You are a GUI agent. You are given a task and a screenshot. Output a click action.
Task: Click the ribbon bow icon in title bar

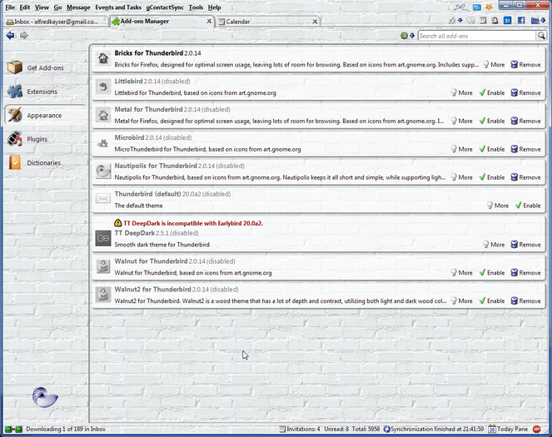pyautogui.click(x=460, y=7)
